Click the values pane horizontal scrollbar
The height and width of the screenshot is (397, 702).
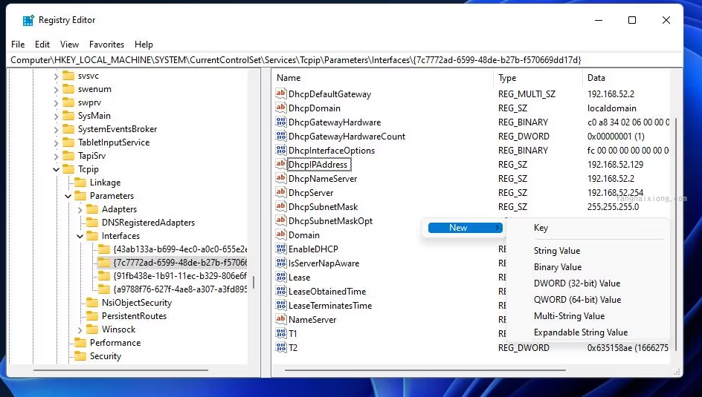click(425, 370)
